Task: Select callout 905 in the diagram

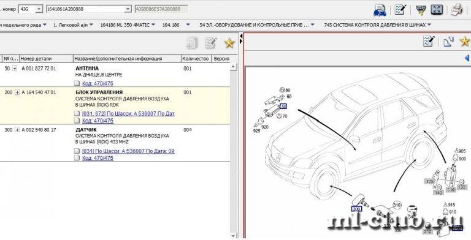Action: click(x=462, y=151)
